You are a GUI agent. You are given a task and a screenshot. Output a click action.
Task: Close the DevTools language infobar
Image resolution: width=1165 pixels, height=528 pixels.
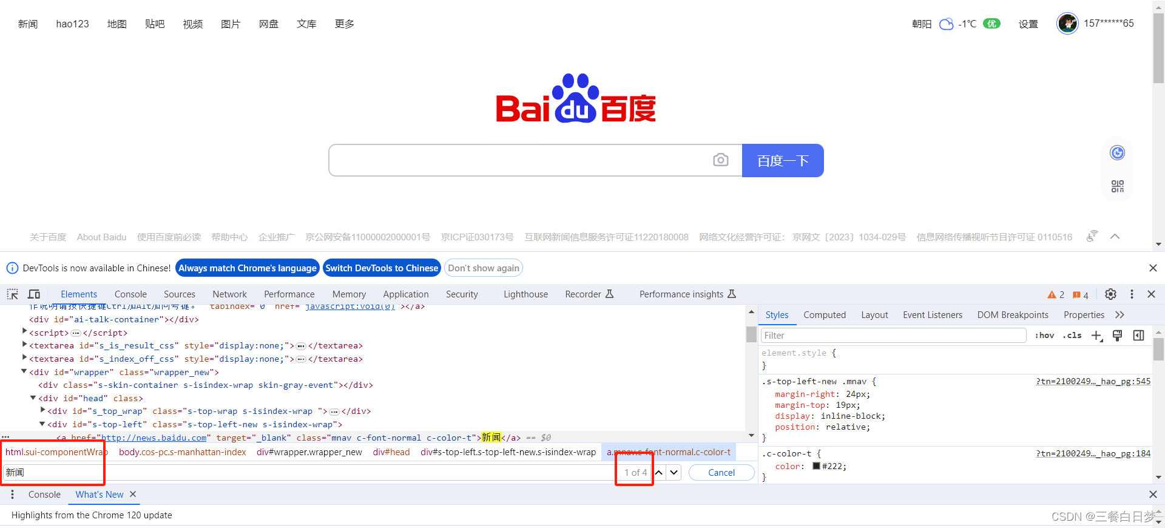coord(1153,268)
